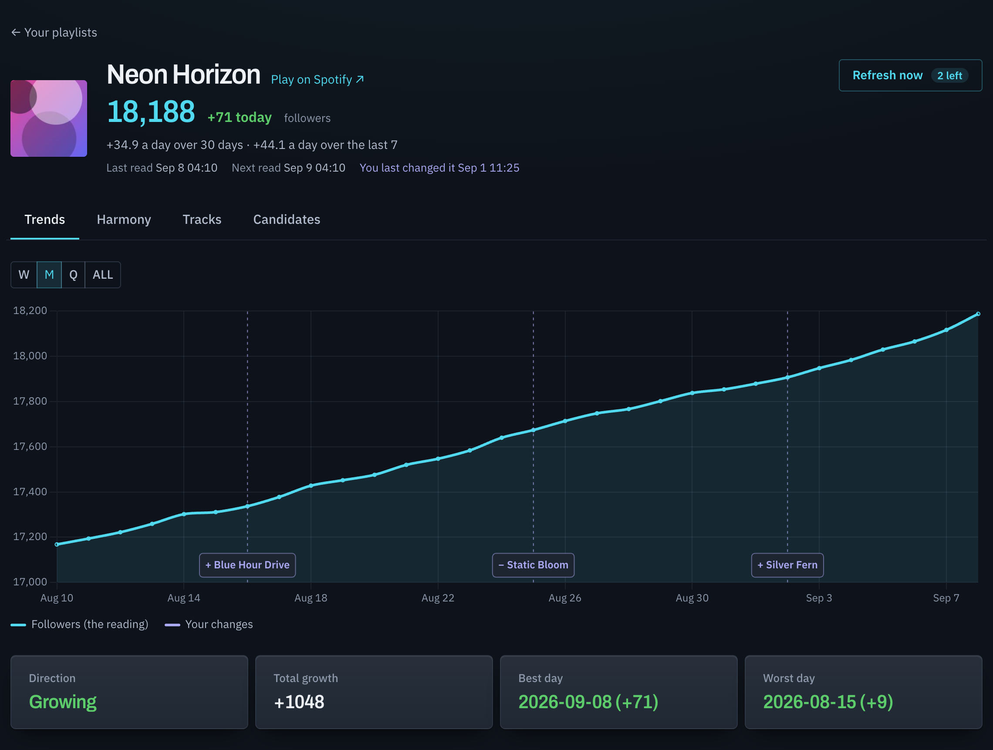Screen dimensions: 993x750
Task: Open Play on Spotify link
Action: pyautogui.click(x=317, y=79)
